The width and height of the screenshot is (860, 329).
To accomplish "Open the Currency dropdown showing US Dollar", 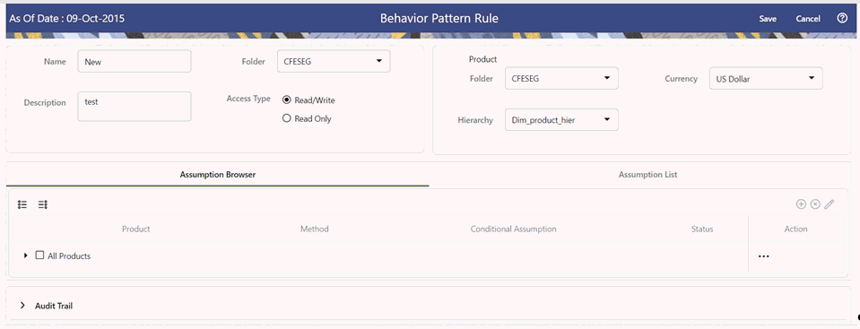I will tap(766, 78).
